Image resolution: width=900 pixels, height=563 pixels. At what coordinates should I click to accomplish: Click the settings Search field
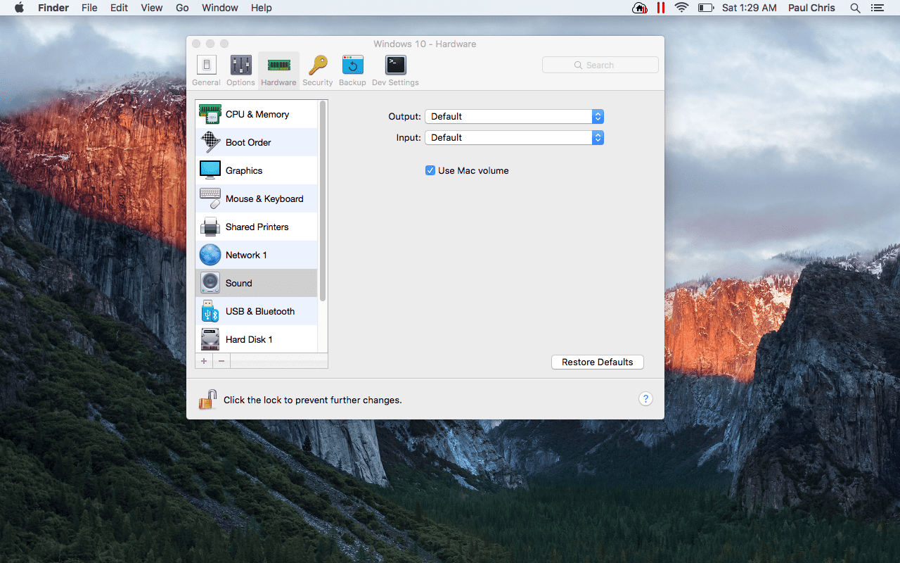[600, 65]
